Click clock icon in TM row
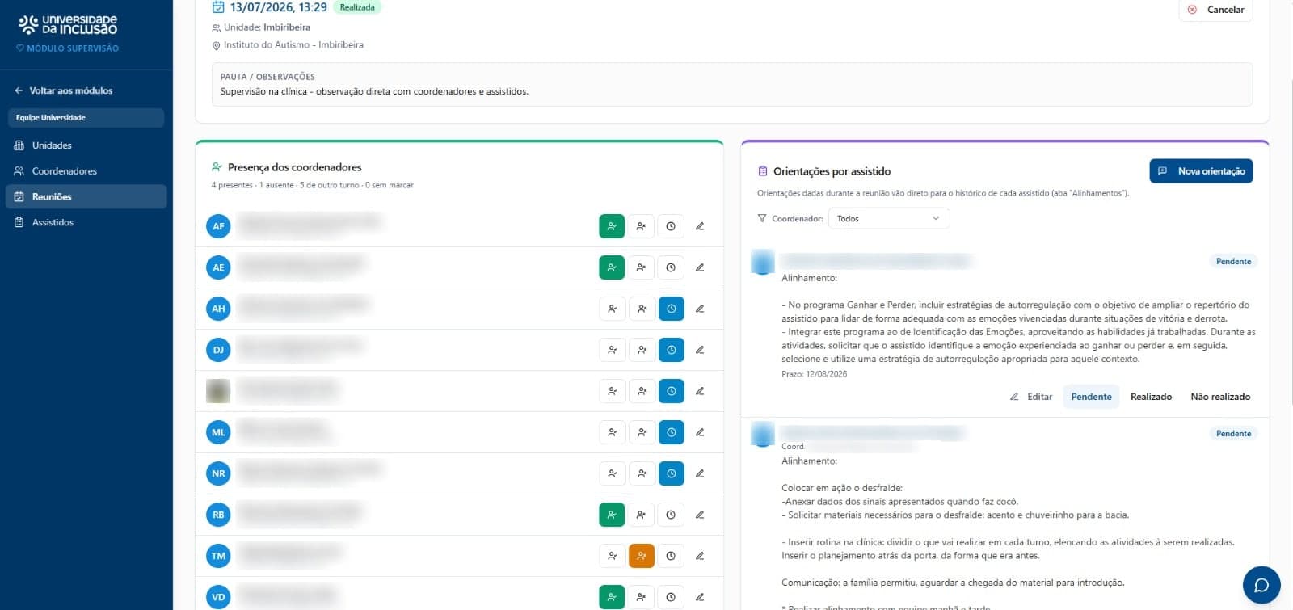The height and width of the screenshot is (610, 1293). [x=671, y=556]
